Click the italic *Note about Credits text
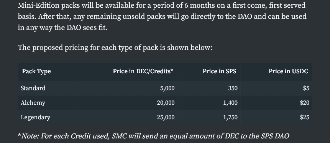Image resolution: width=330 pixels, height=143 pixels. tap(154, 136)
